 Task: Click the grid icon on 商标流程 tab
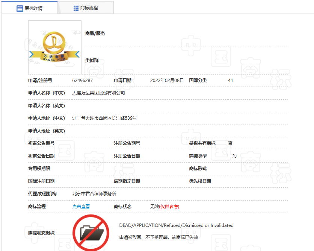tap(76, 8)
